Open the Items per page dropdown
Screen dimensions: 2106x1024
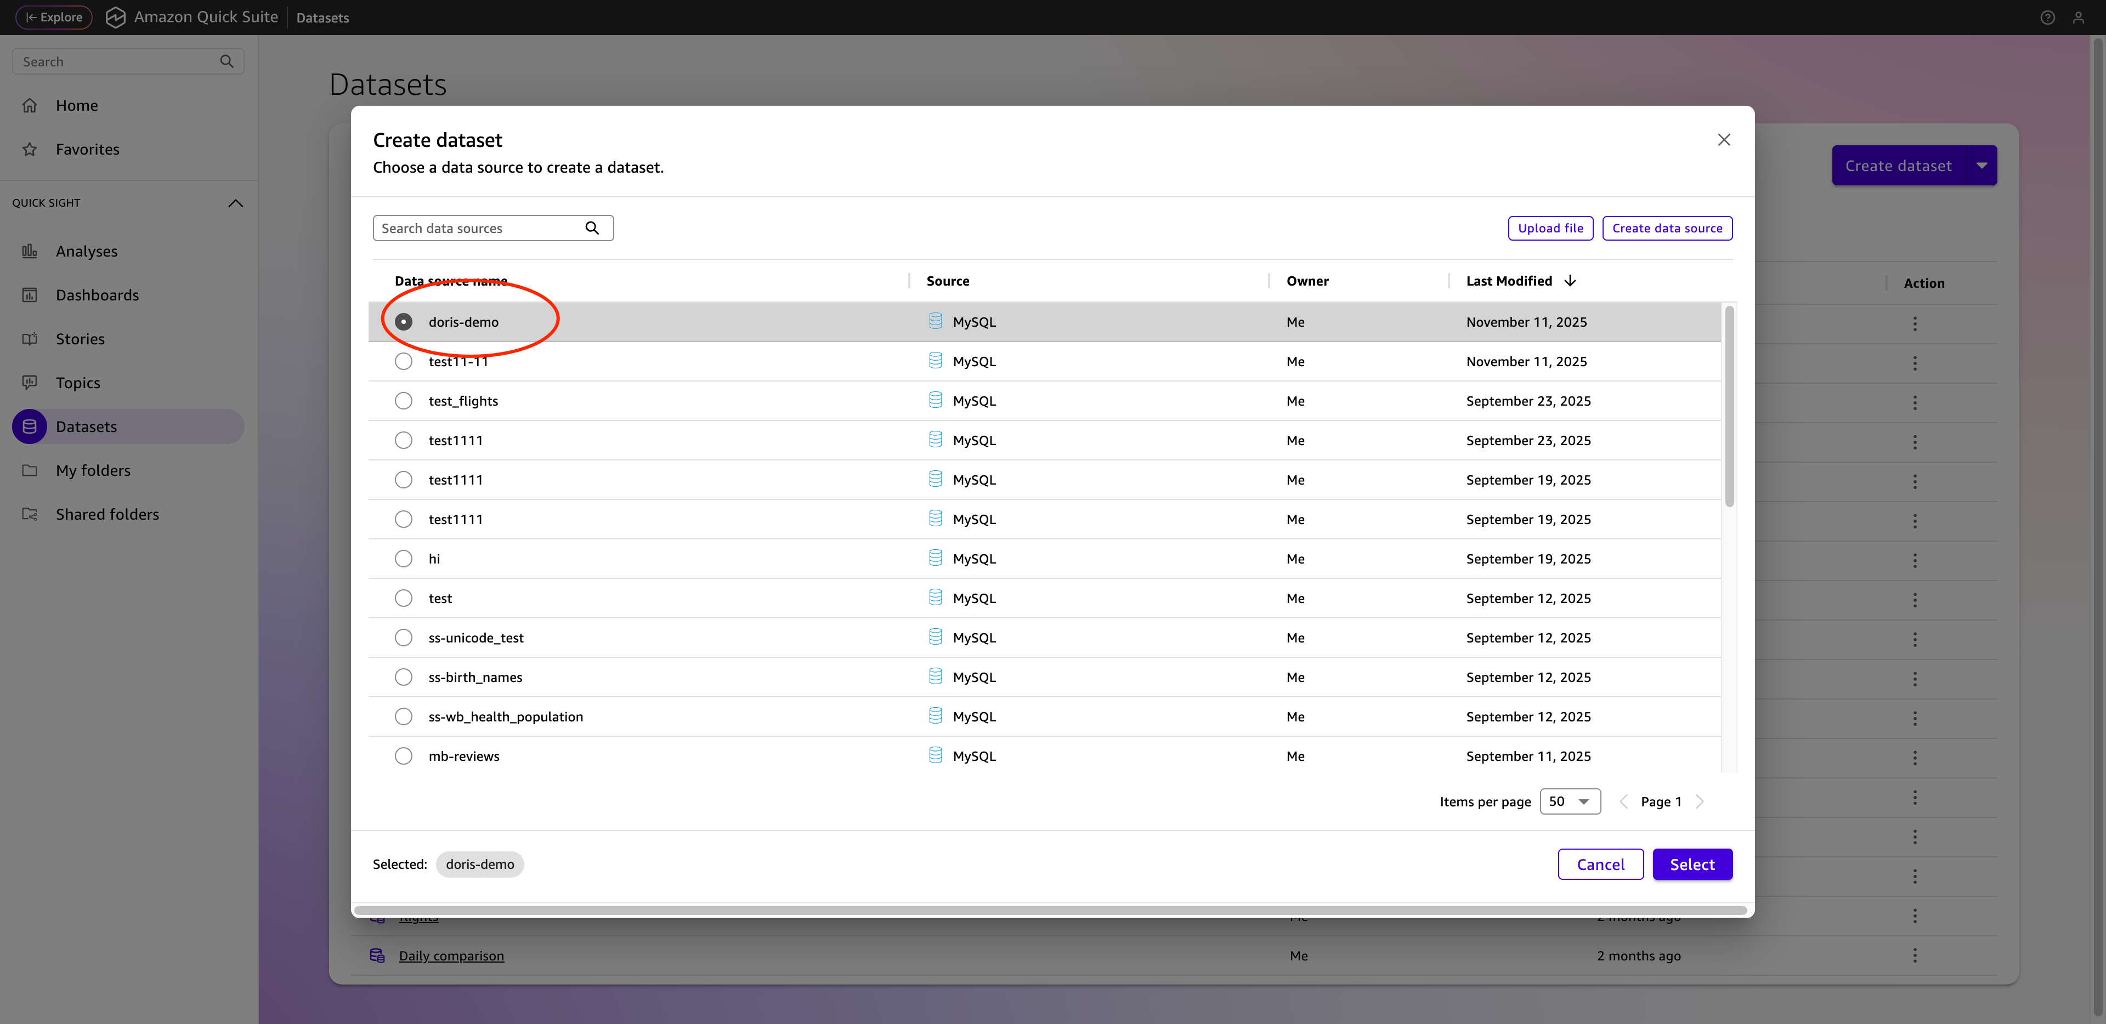1570,801
